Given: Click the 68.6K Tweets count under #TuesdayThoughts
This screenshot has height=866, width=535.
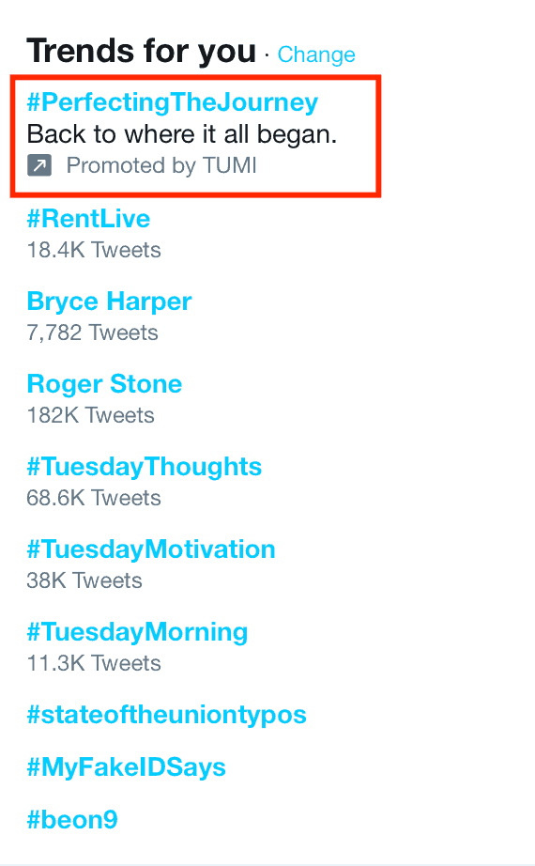Looking at the screenshot, I should tap(94, 498).
